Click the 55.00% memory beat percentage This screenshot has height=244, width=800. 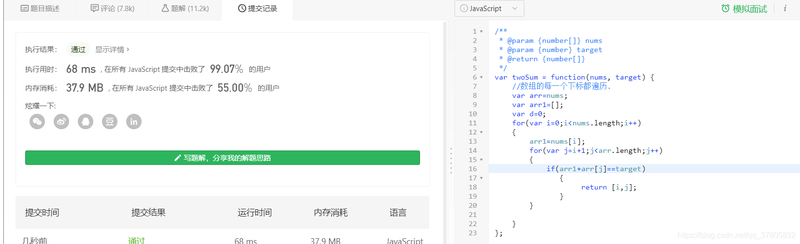coord(234,88)
